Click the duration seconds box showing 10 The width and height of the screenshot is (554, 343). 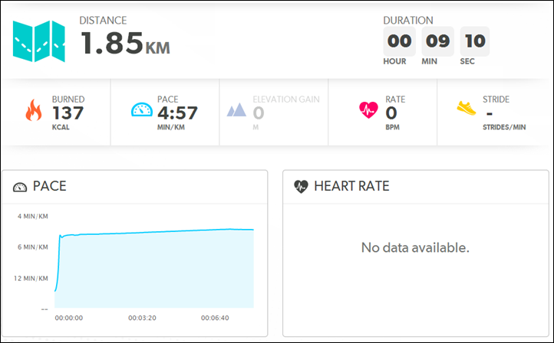tap(475, 41)
